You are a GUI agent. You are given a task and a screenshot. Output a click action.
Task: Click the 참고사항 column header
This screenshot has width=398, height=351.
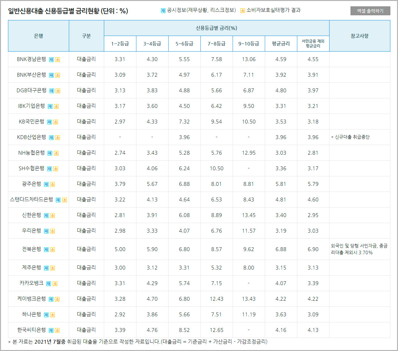coord(360,36)
